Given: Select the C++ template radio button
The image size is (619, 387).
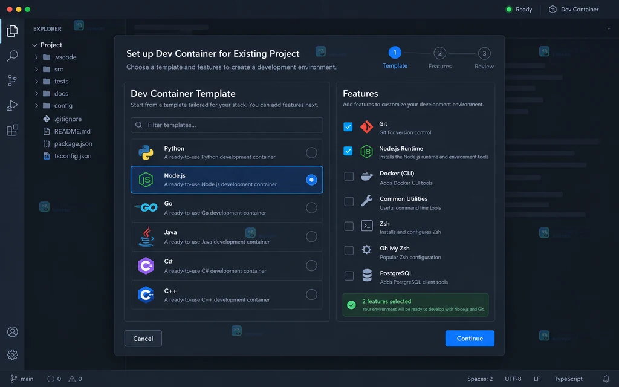Looking at the screenshot, I should tap(311, 294).
